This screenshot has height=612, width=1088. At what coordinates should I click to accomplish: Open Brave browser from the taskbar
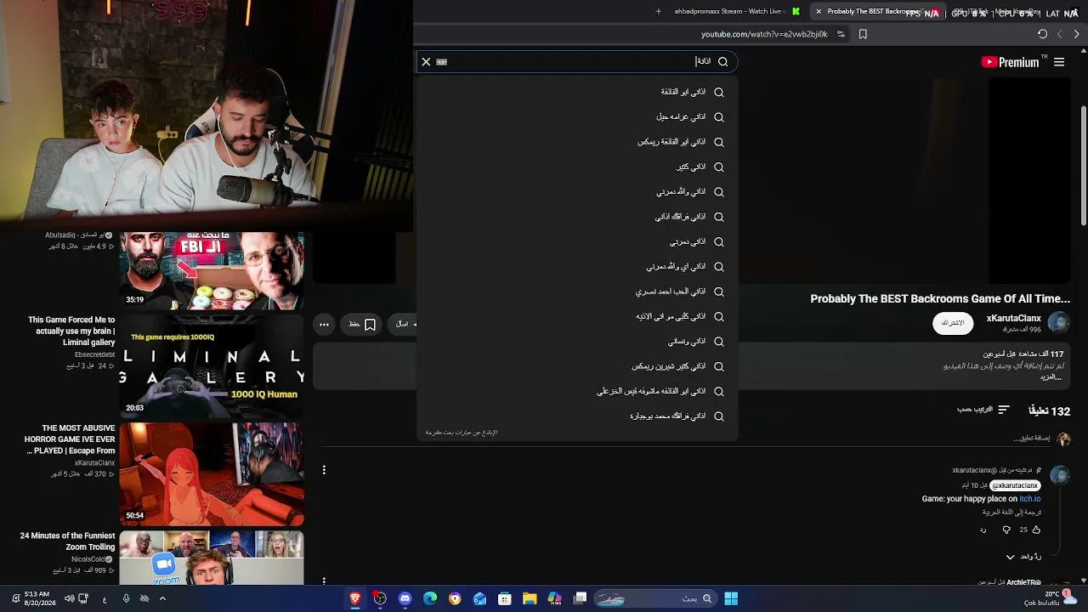tap(355, 598)
